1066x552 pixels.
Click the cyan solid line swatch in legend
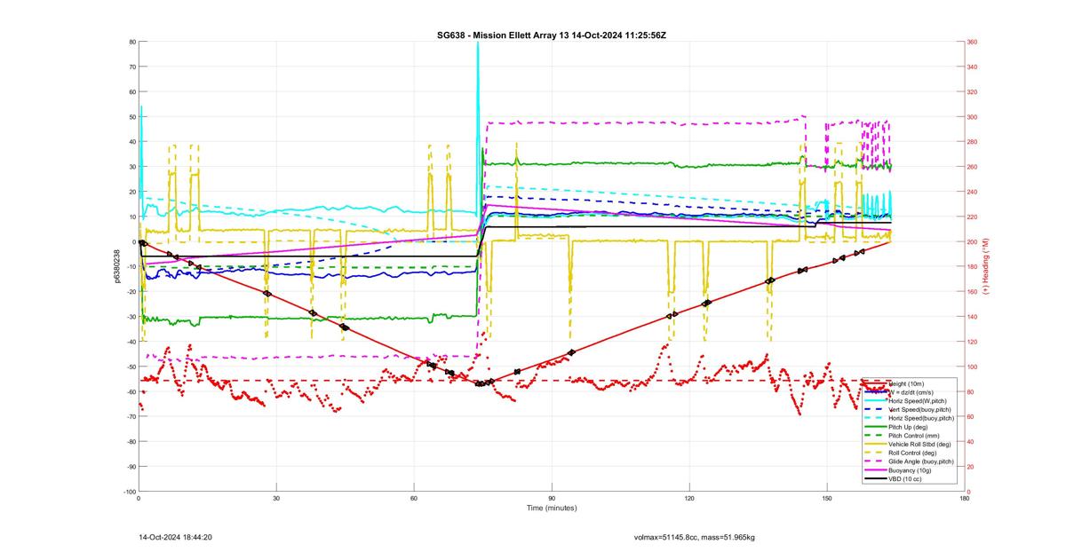[x=875, y=401]
